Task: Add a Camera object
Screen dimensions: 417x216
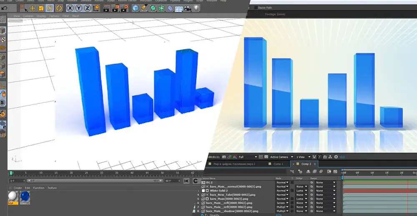Action: (188, 8)
